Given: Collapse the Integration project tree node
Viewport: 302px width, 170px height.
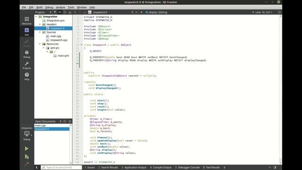Looking at the screenshot, I should [x=36, y=17].
